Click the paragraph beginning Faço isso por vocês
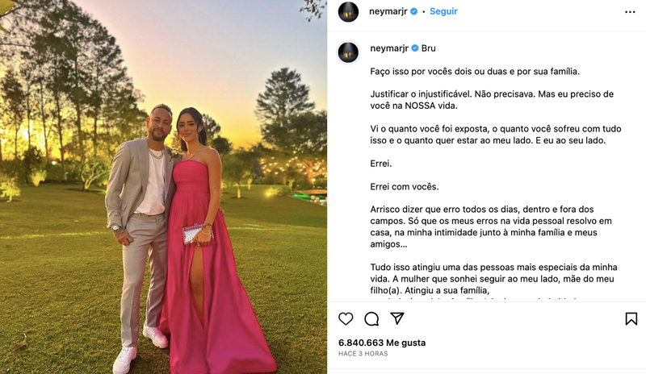The width and height of the screenshot is (646, 374). 475,72
